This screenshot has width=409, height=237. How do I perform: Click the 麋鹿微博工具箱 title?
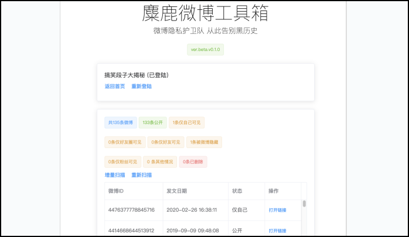[x=205, y=13]
